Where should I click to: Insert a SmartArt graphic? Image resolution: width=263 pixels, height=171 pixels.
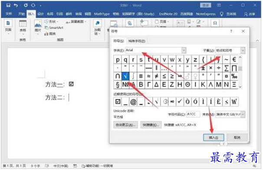pyautogui.click(x=54, y=28)
